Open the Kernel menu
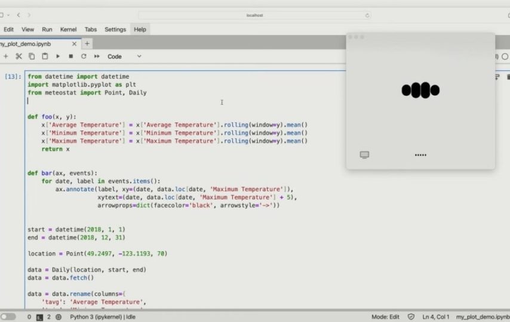This screenshot has height=322, width=510. (x=68, y=29)
